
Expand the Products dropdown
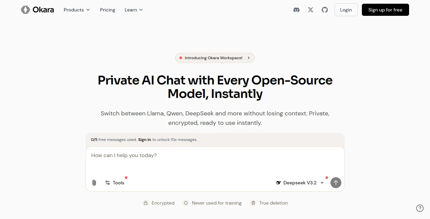(x=77, y=10)
